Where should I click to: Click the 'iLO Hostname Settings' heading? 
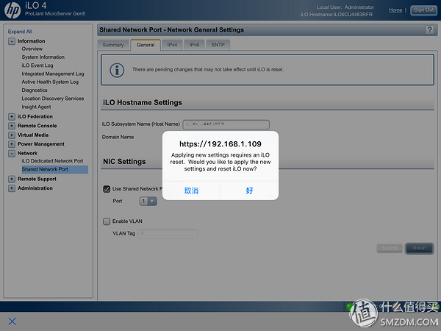tap(143, 103)
